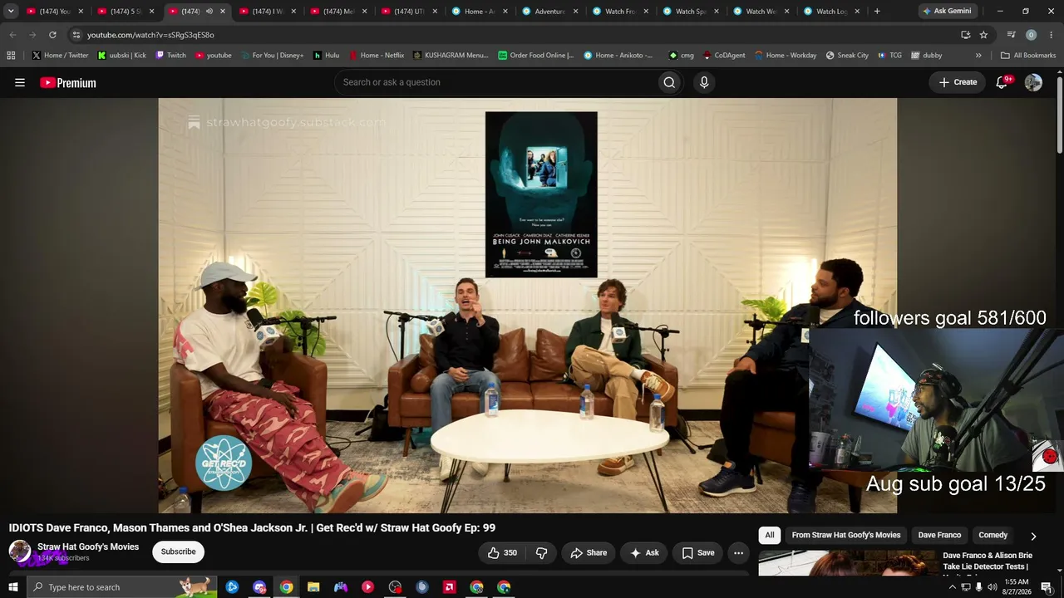Open Straw Hat Goofy's Movies channel name
1064x598 pixels.
pos(88,547)
